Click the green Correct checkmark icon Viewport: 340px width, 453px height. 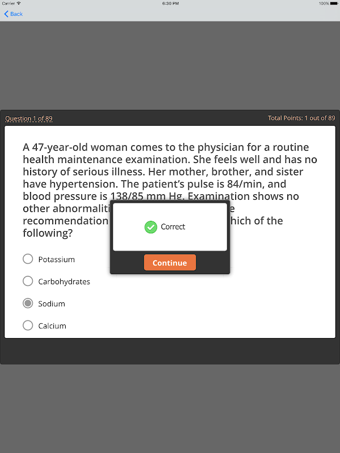pos(151,227)
